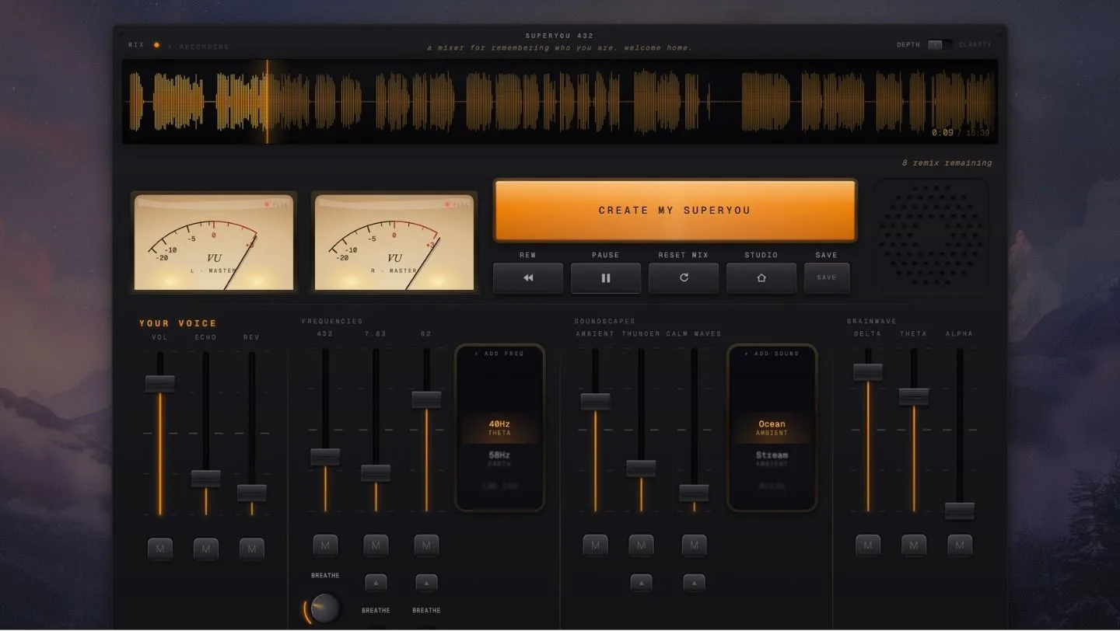
Task: Click the 62 frequency fader handle
Action: click(426, 399)
